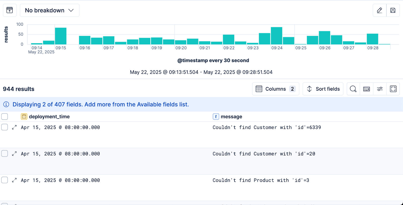Click the deployment_time column header
Screen dimensions: 403x205
pos(49,117)
